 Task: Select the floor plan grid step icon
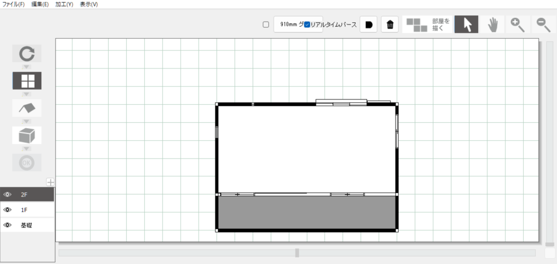[27, 81]
